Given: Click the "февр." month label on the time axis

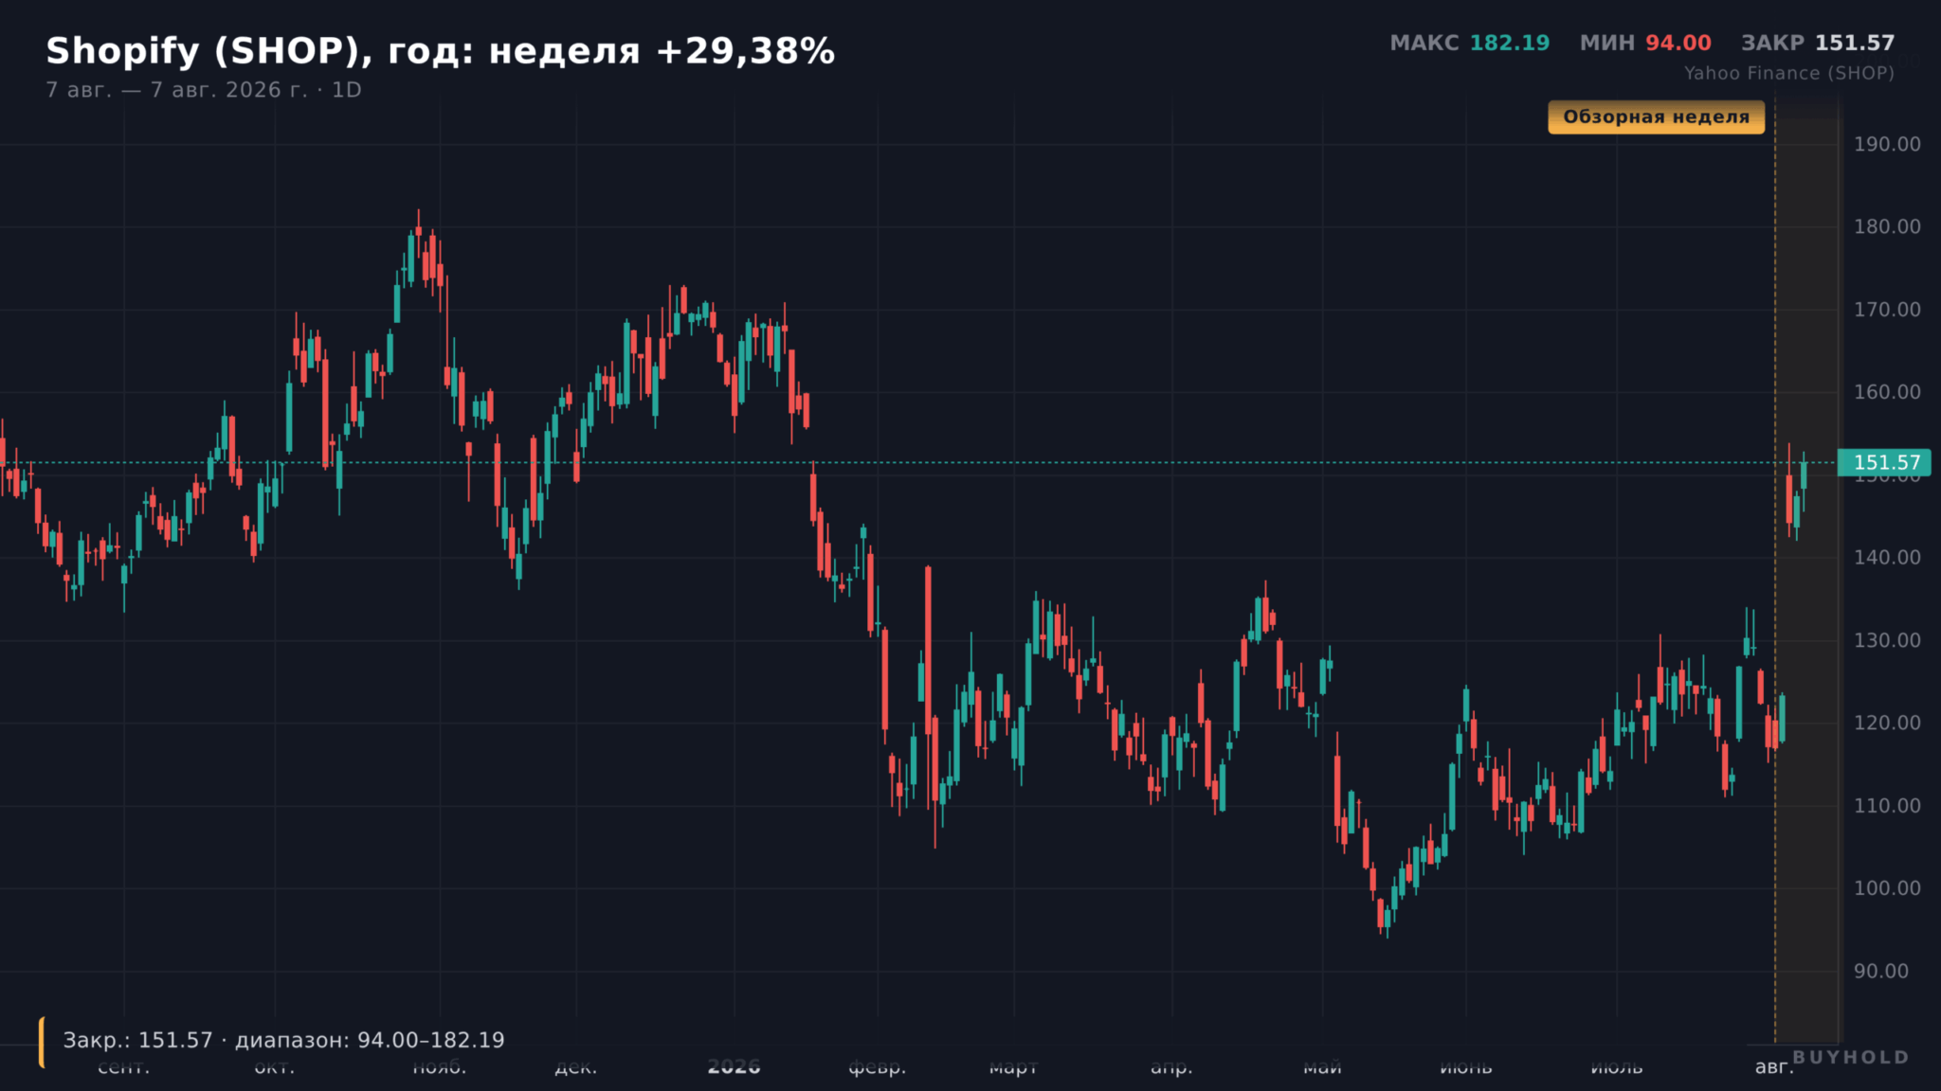Looking at the screenshot, I should coord(877,1067).
